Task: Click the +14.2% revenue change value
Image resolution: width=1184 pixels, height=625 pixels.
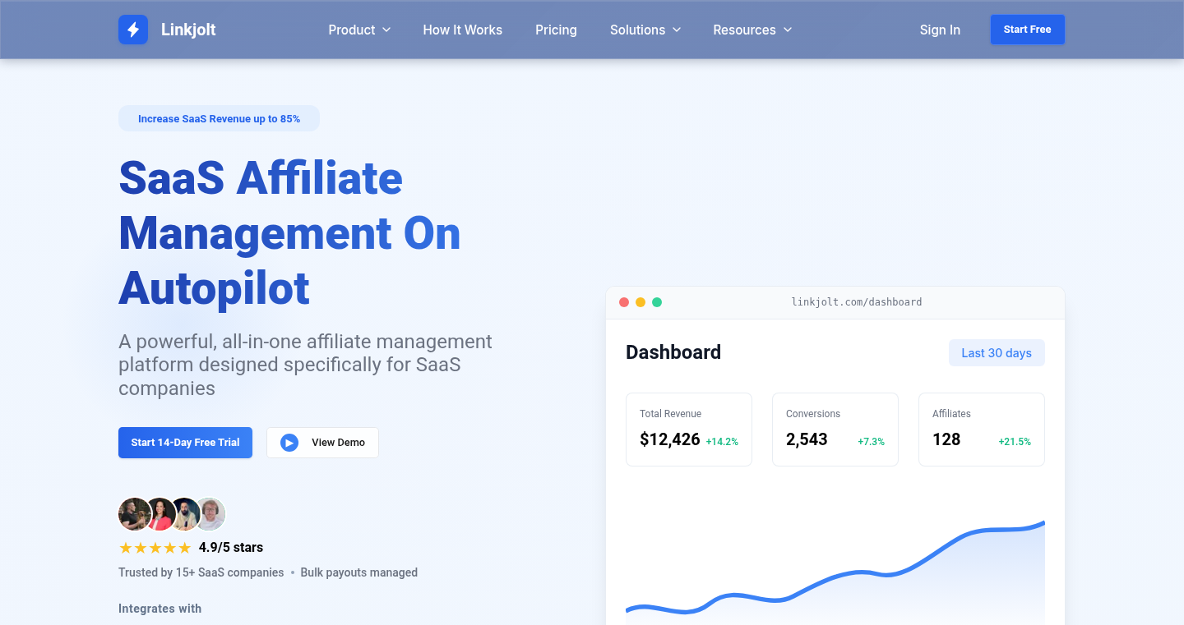Action: pyautogui.click(x=722, y=442)
